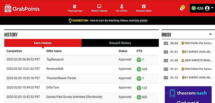
Task: Click Status column header
Action: 123,51
